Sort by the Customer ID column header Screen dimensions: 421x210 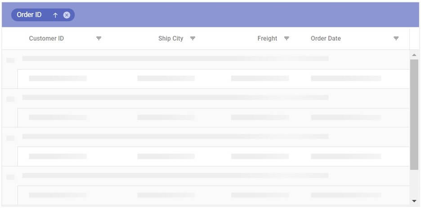46,39
